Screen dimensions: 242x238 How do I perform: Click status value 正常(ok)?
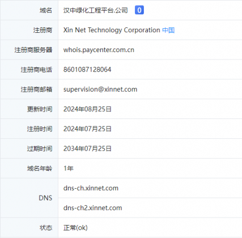click(75, 228)
